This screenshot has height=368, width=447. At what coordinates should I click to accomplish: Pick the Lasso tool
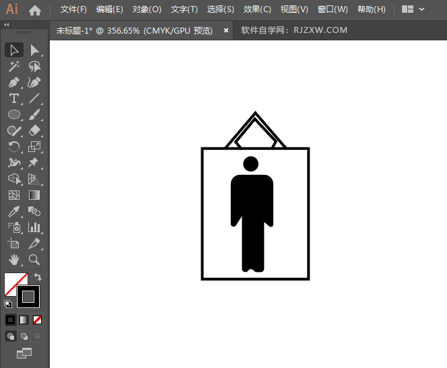34,67
